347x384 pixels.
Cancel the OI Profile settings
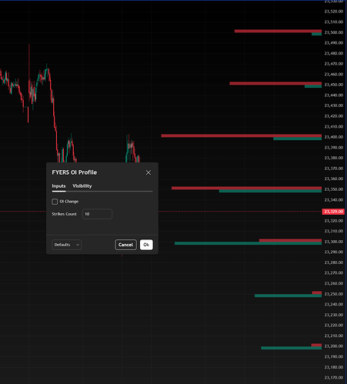pyautogui.click(x=125, y=245)
